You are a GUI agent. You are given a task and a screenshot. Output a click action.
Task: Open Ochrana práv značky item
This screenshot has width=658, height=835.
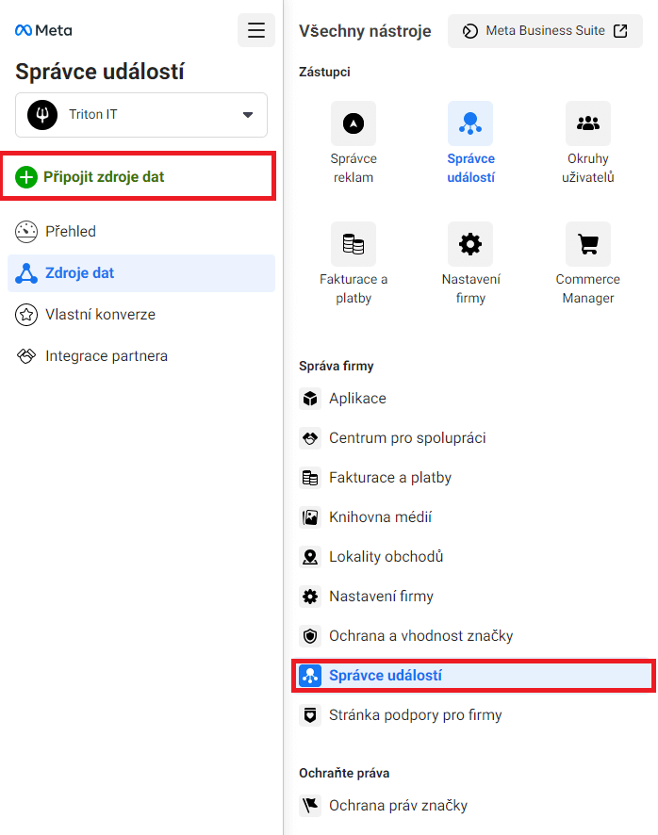398,806
